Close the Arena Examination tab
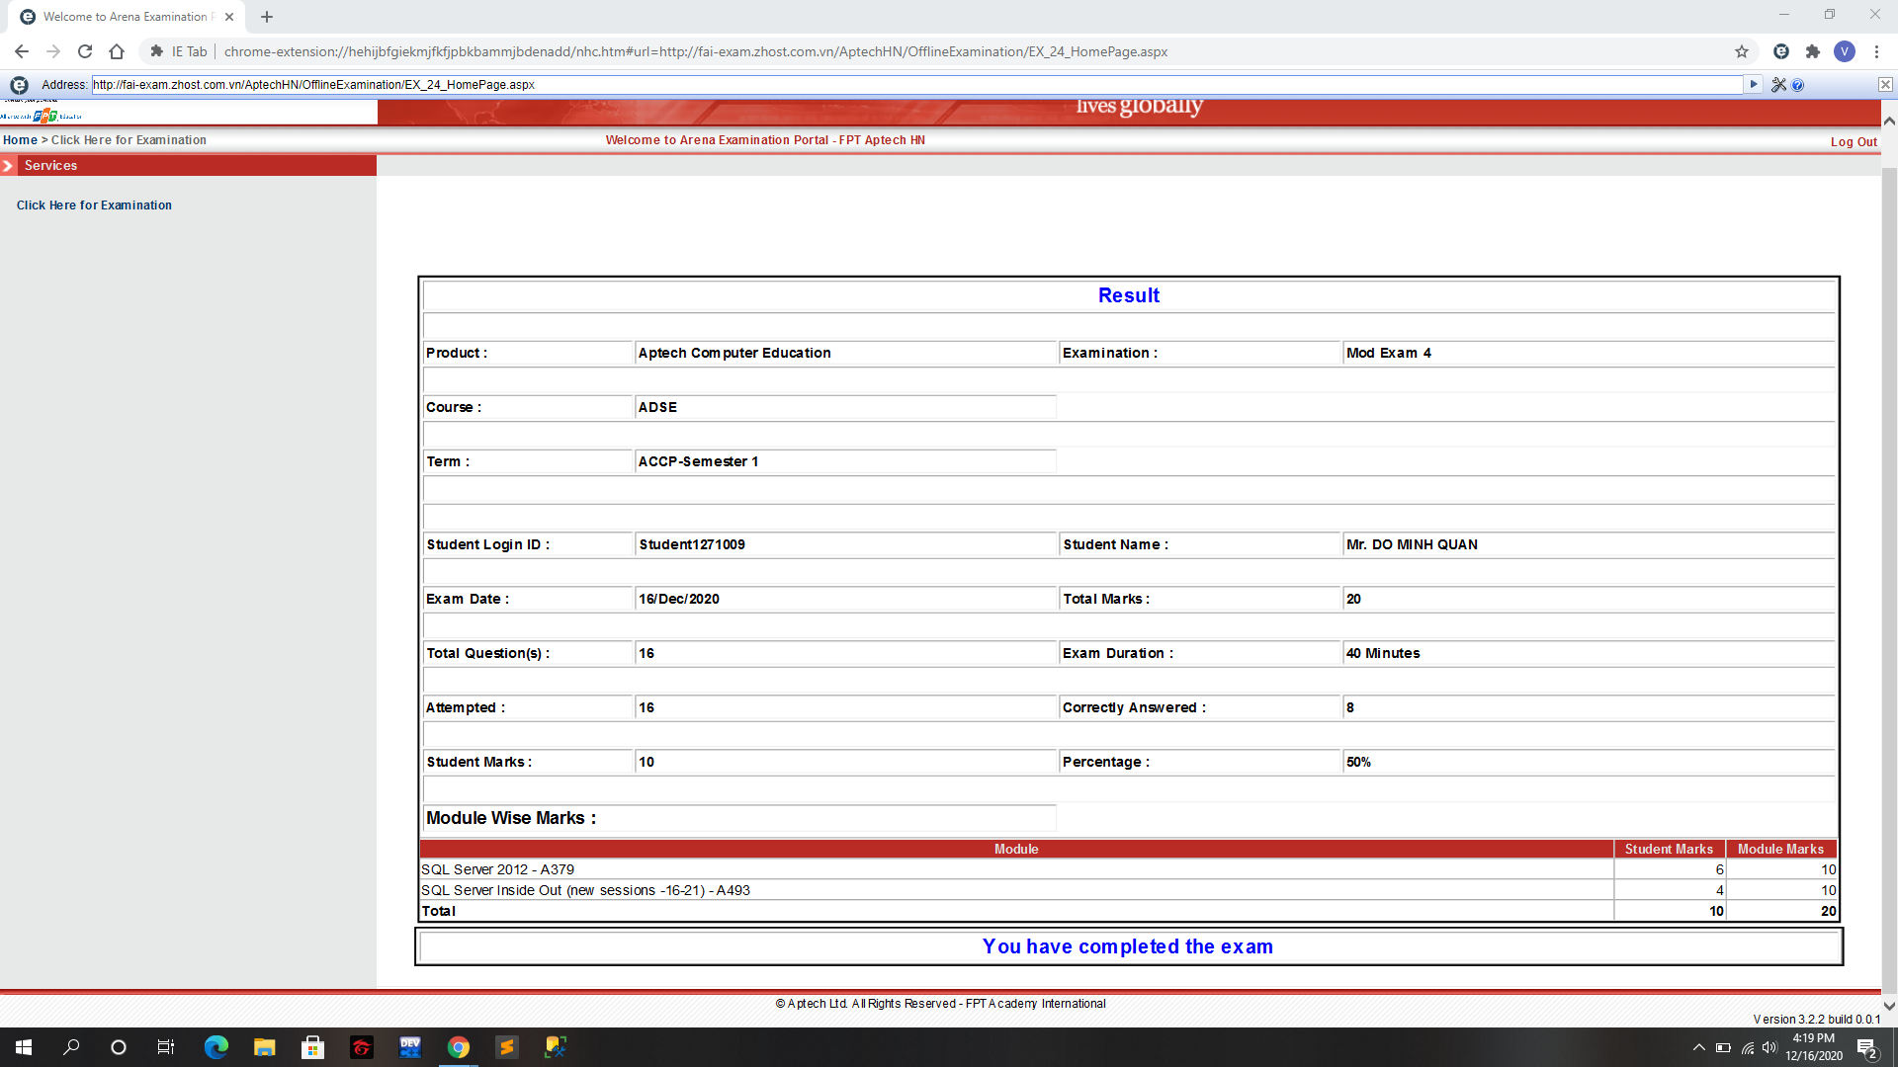Viewport: 1898px width, 1067px height. [229, 17]
